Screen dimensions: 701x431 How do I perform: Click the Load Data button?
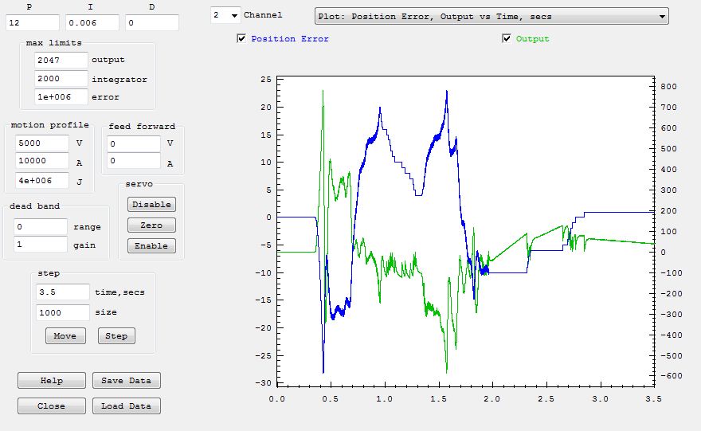coord(126,406)
